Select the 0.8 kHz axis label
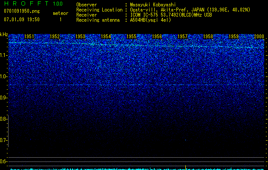268x170 pixels. point(3,119)
